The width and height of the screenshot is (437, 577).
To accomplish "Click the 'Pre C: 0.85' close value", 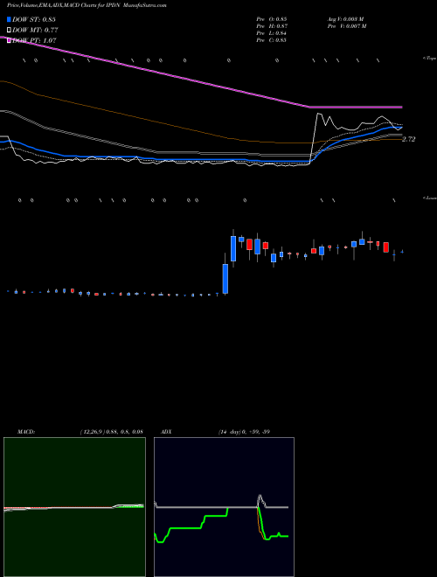I will (272, 40).
